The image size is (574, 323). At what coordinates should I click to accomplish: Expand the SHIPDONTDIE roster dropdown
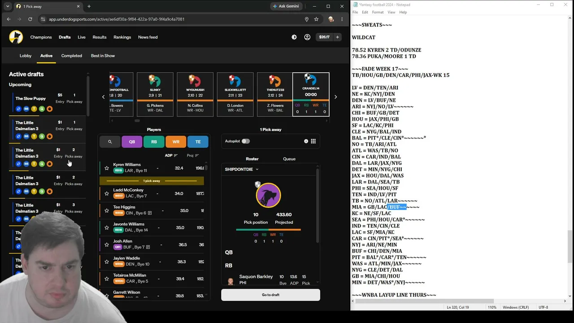click(x=242, y=169)
